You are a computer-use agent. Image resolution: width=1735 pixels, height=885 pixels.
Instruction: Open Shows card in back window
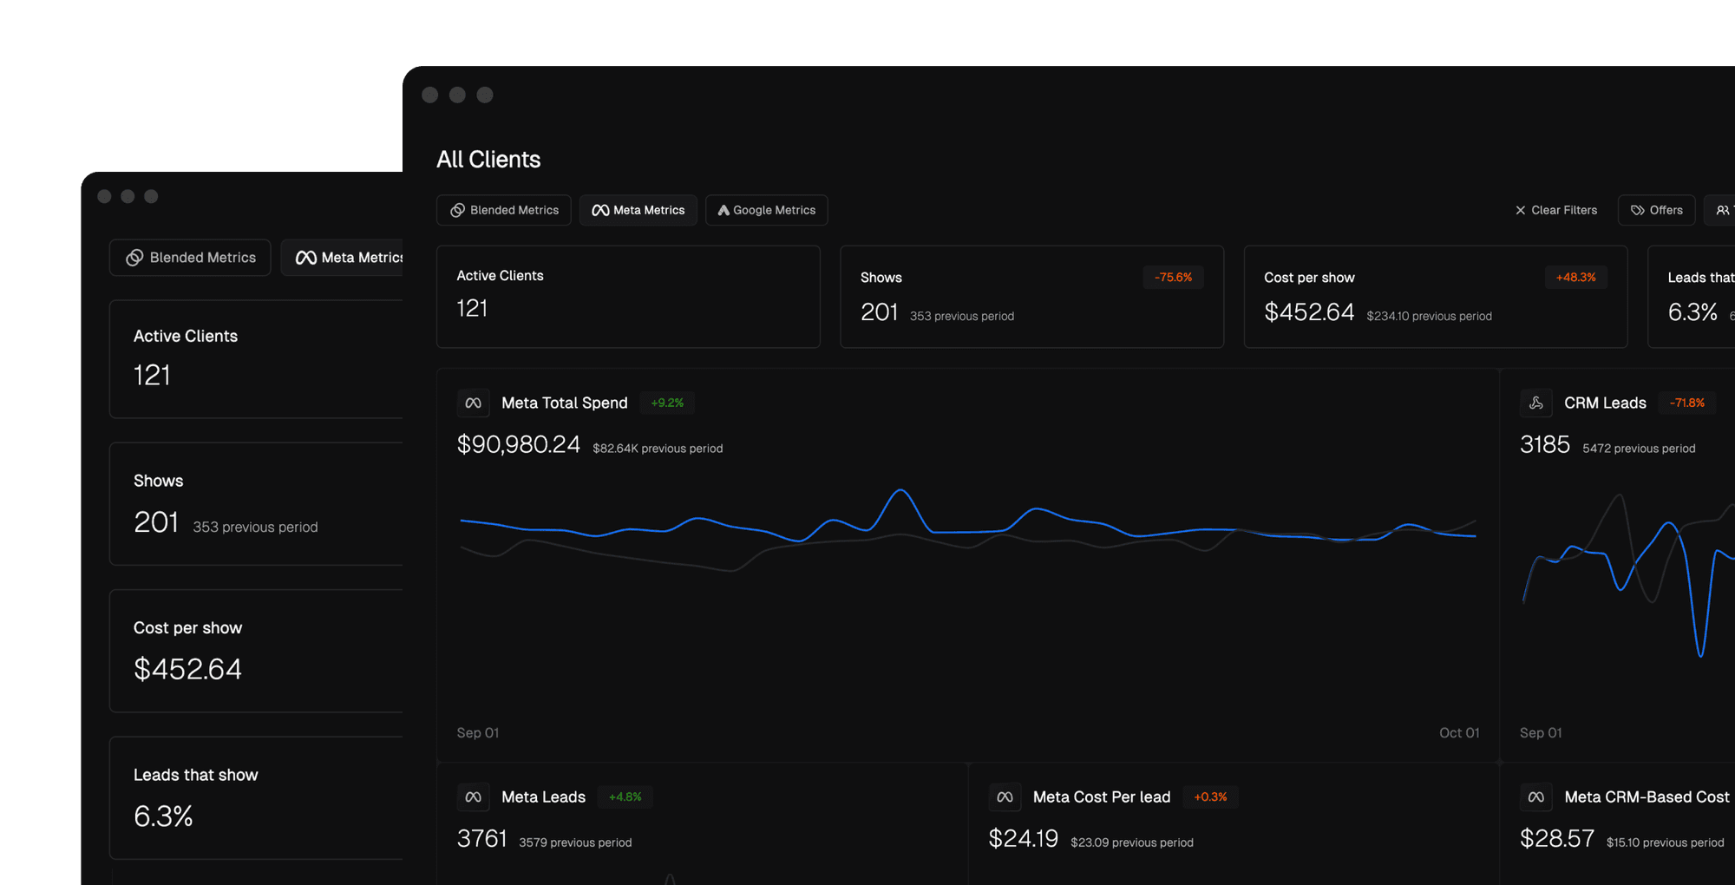click(257, 504)
